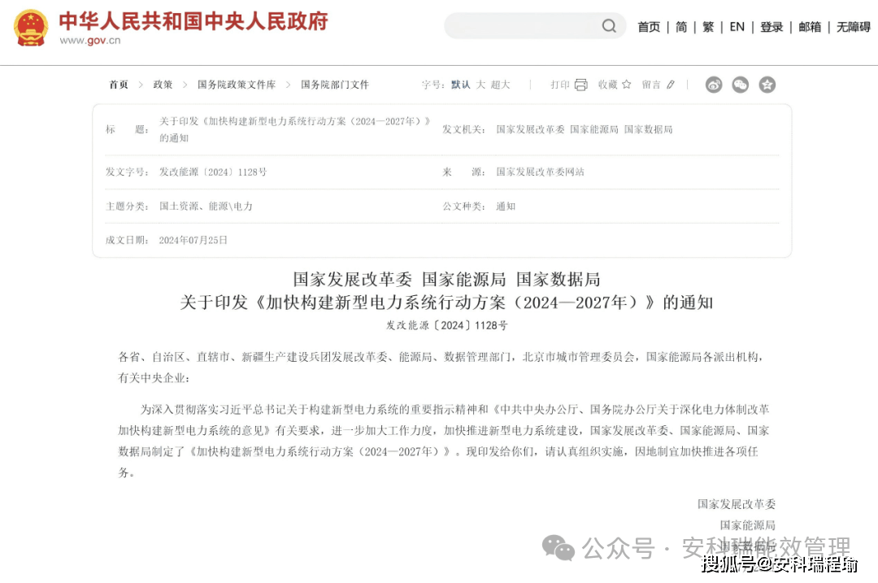Go to 国务院政策文件库 breadcrumb
This screenshot has height=583, width=878.
pyautogui.click(x=237, y=85)
